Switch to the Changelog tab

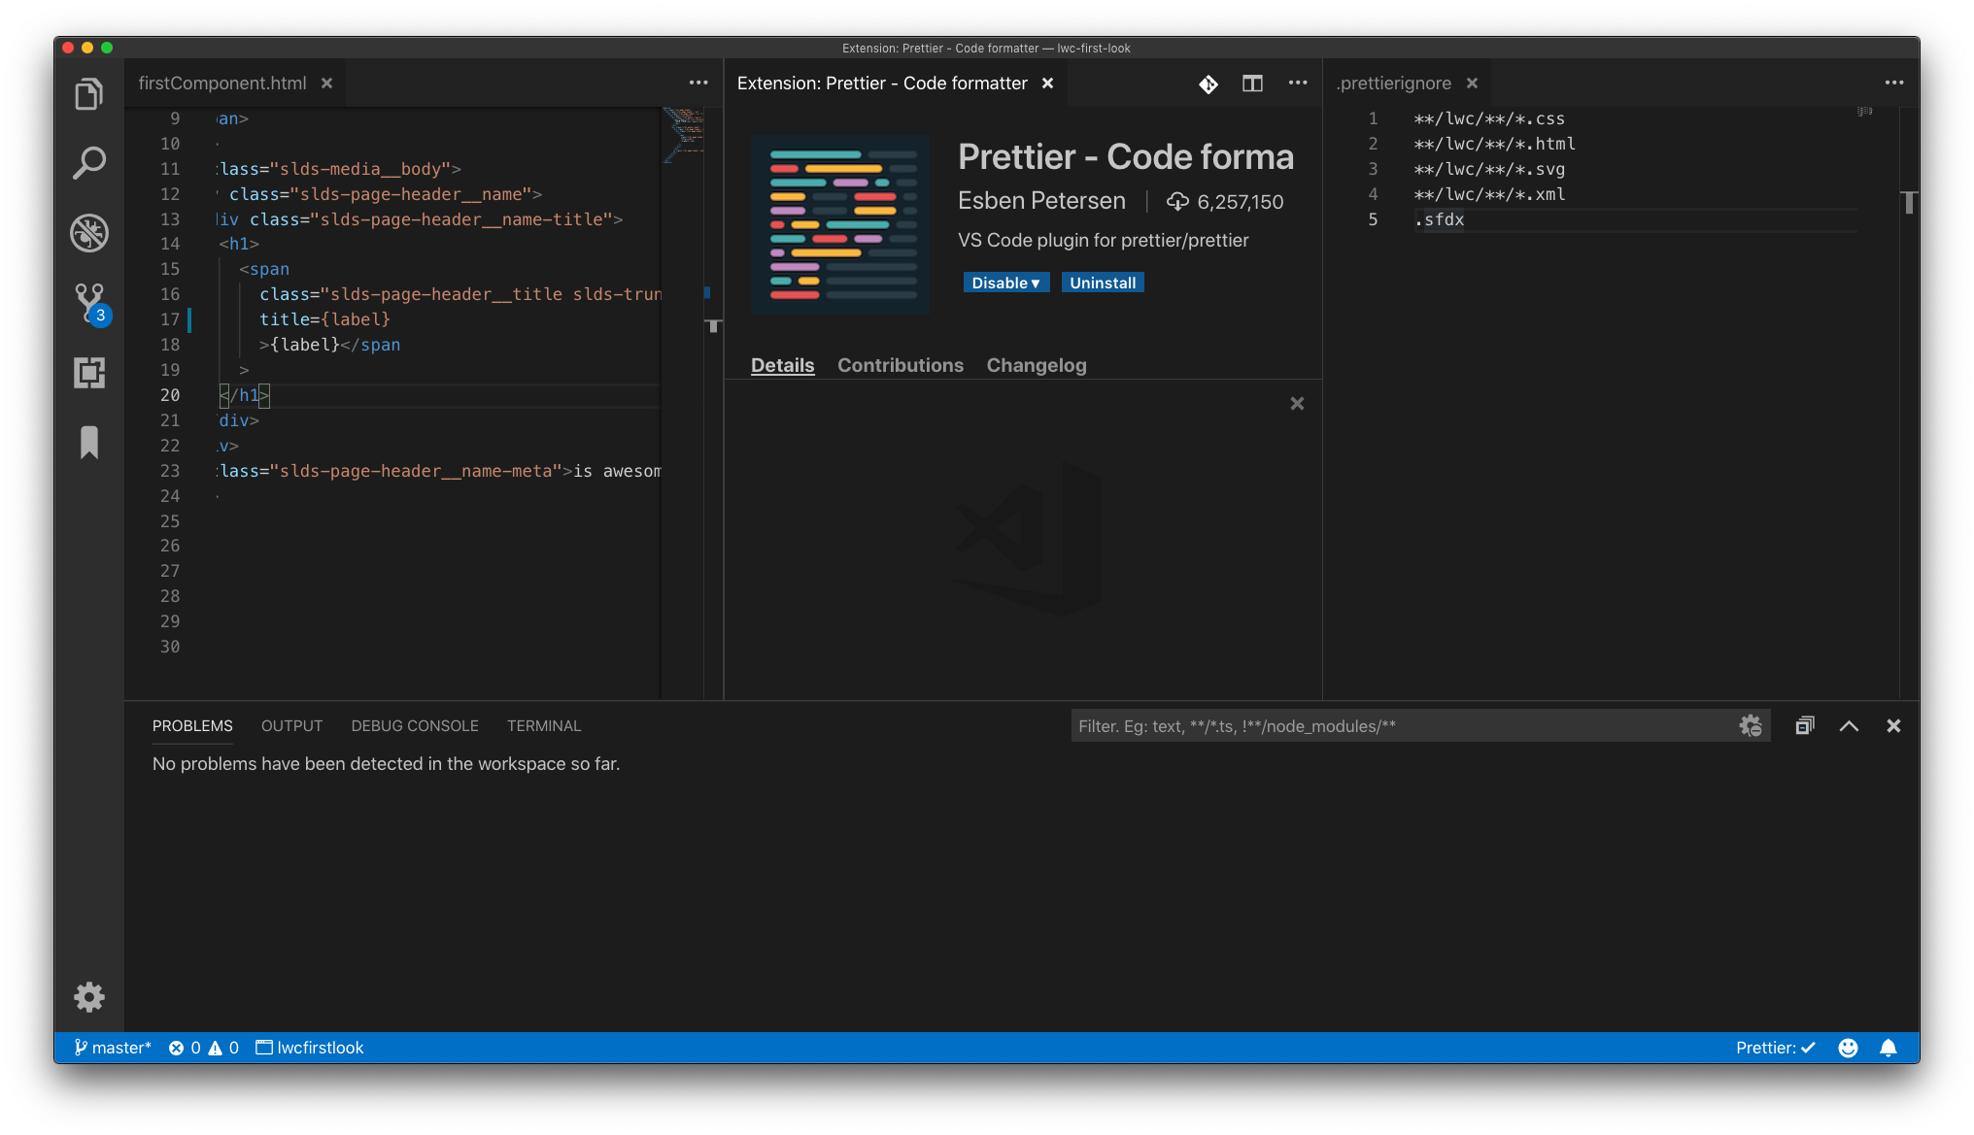1037,365
